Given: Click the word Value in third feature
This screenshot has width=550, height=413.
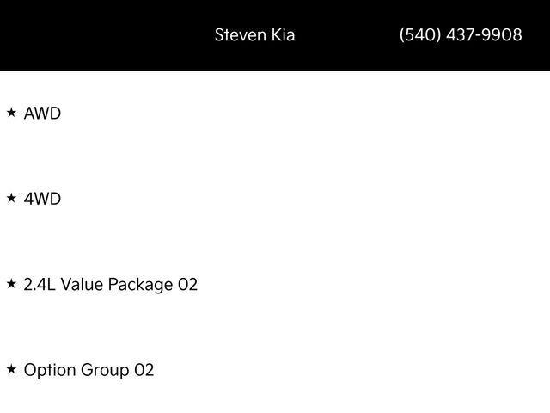Looking at the screenshot, I should (82, 285).
